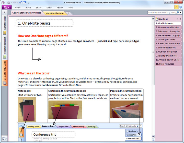Collapse the page tabs pane chevron

coord(180,19)
